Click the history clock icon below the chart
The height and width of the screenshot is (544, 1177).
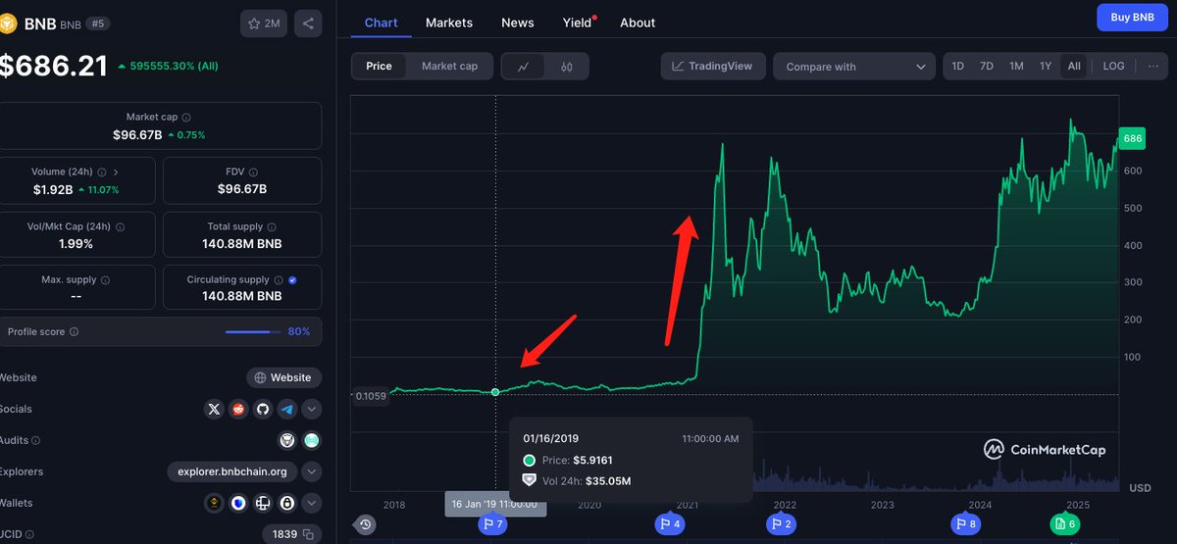tap(365, 524)
